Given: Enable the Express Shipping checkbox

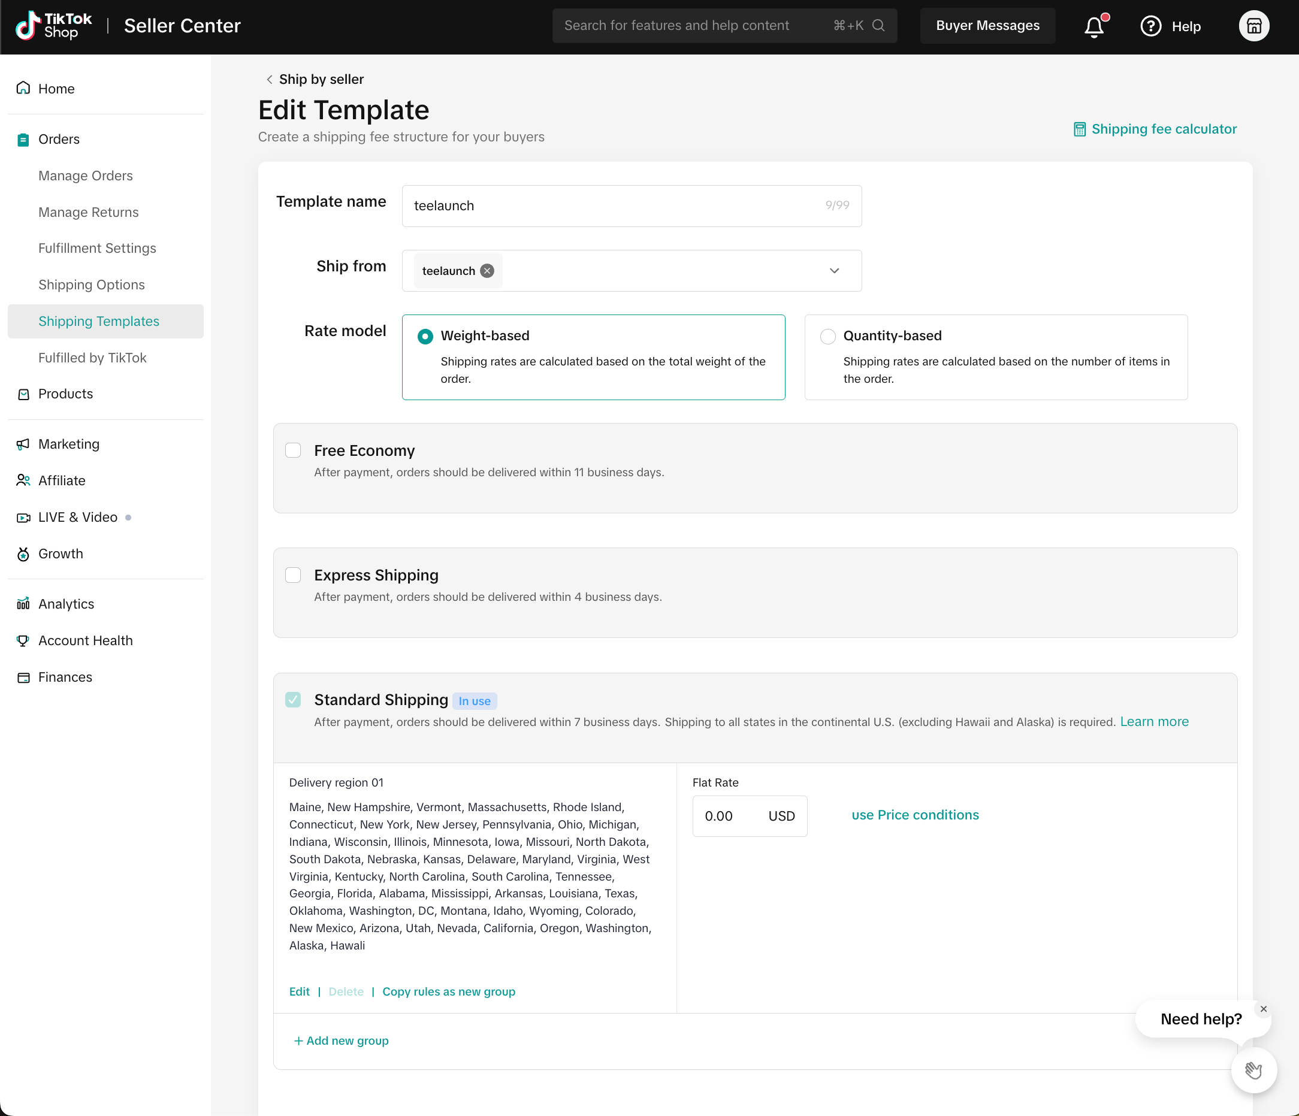Looking at the screenshot, I should (x=293, y=575).
